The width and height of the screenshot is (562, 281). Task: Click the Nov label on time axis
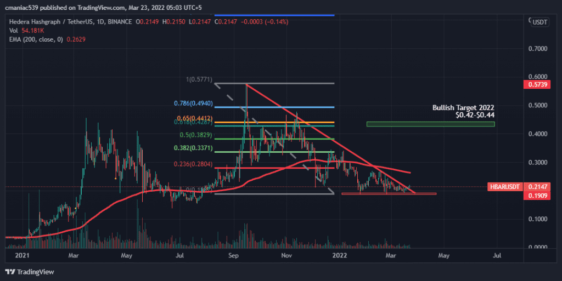point(286,255)
